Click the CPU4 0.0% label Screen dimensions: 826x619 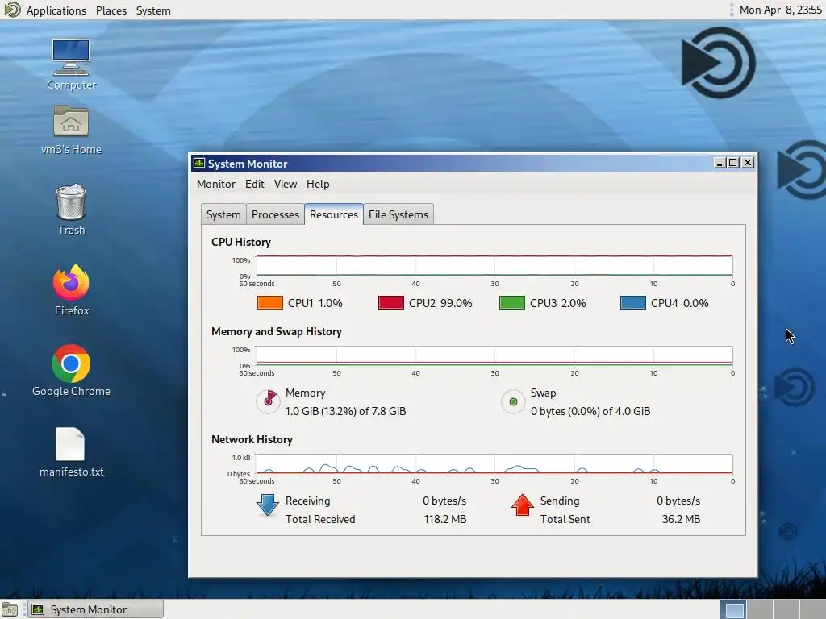click(x=679, y=303)
